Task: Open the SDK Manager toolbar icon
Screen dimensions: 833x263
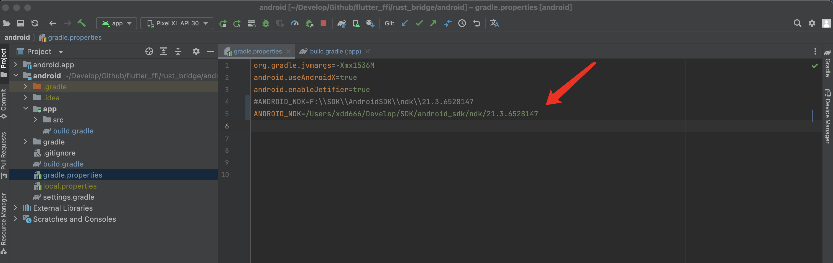Action: (370, 23)
